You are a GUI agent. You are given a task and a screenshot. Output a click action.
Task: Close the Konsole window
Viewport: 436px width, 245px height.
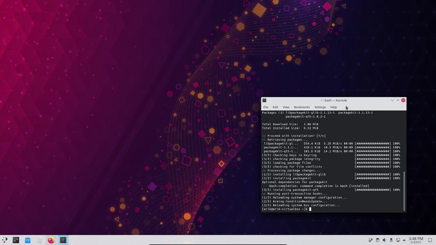point(403,100)
